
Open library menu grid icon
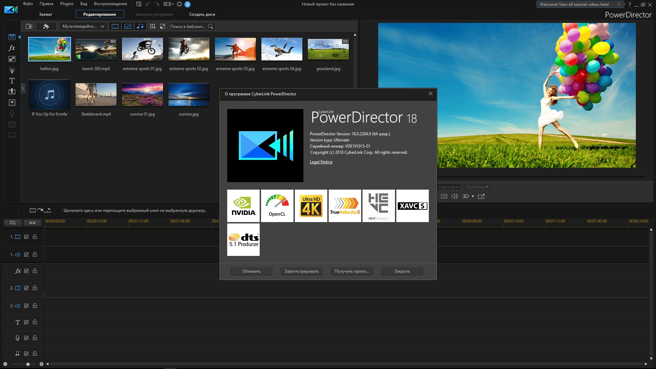pyautogui.click(x=153, y=26)
